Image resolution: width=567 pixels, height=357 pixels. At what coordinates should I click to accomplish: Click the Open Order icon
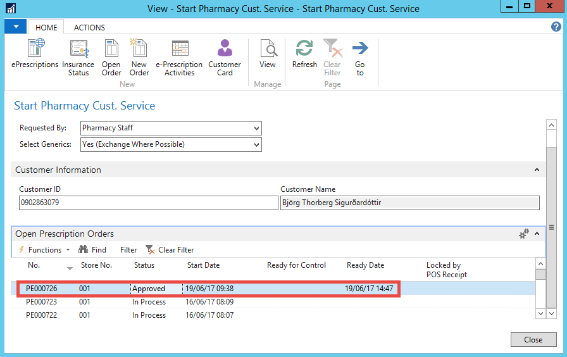pyautogui.click(x=111, y=49)
